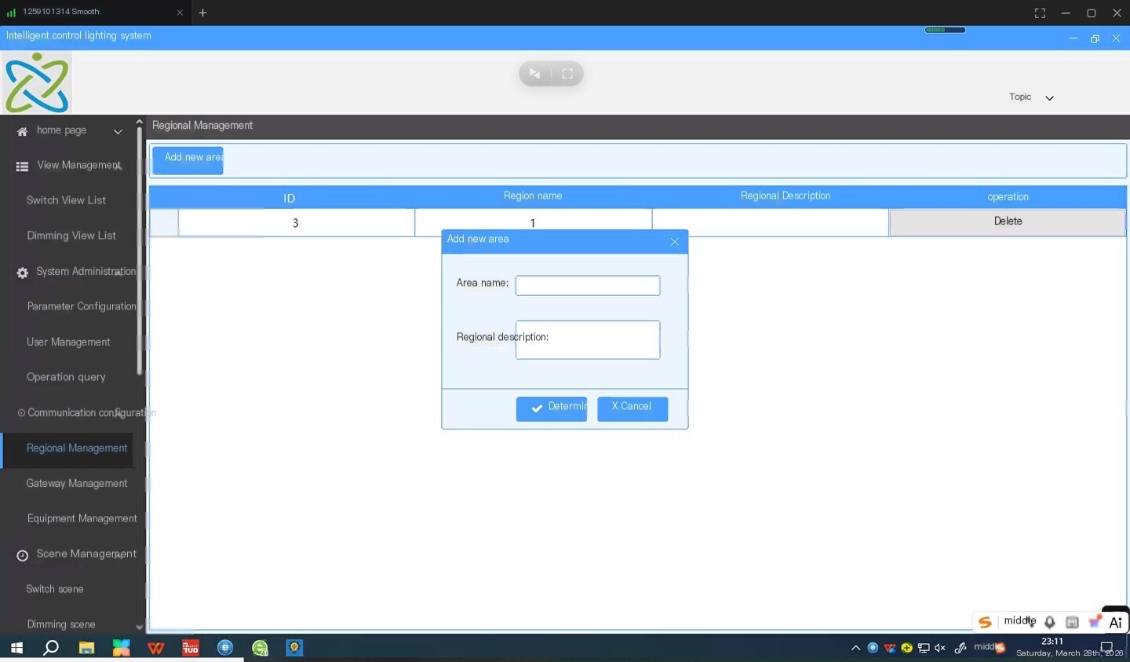Open the red TUD app in taskbar

click(191, 648)
